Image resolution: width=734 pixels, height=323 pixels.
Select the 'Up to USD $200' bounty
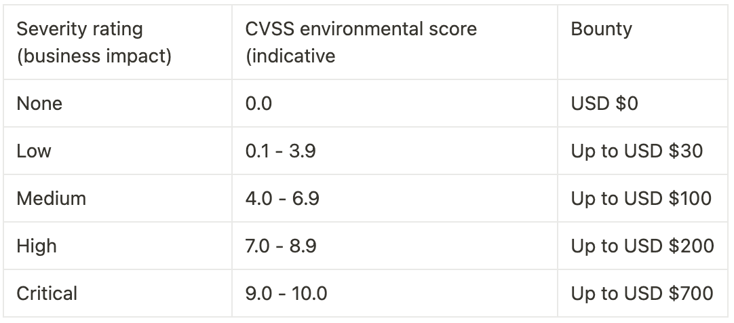point(642,246)
